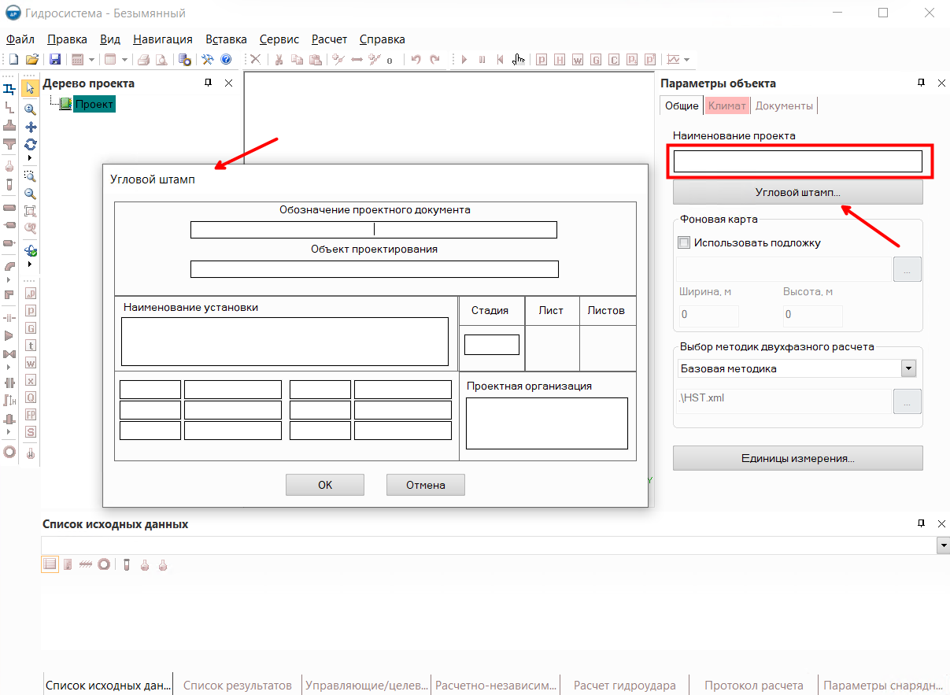
Task: Click the wrench settings icon in toolbar
Action: tap(208, 60)
